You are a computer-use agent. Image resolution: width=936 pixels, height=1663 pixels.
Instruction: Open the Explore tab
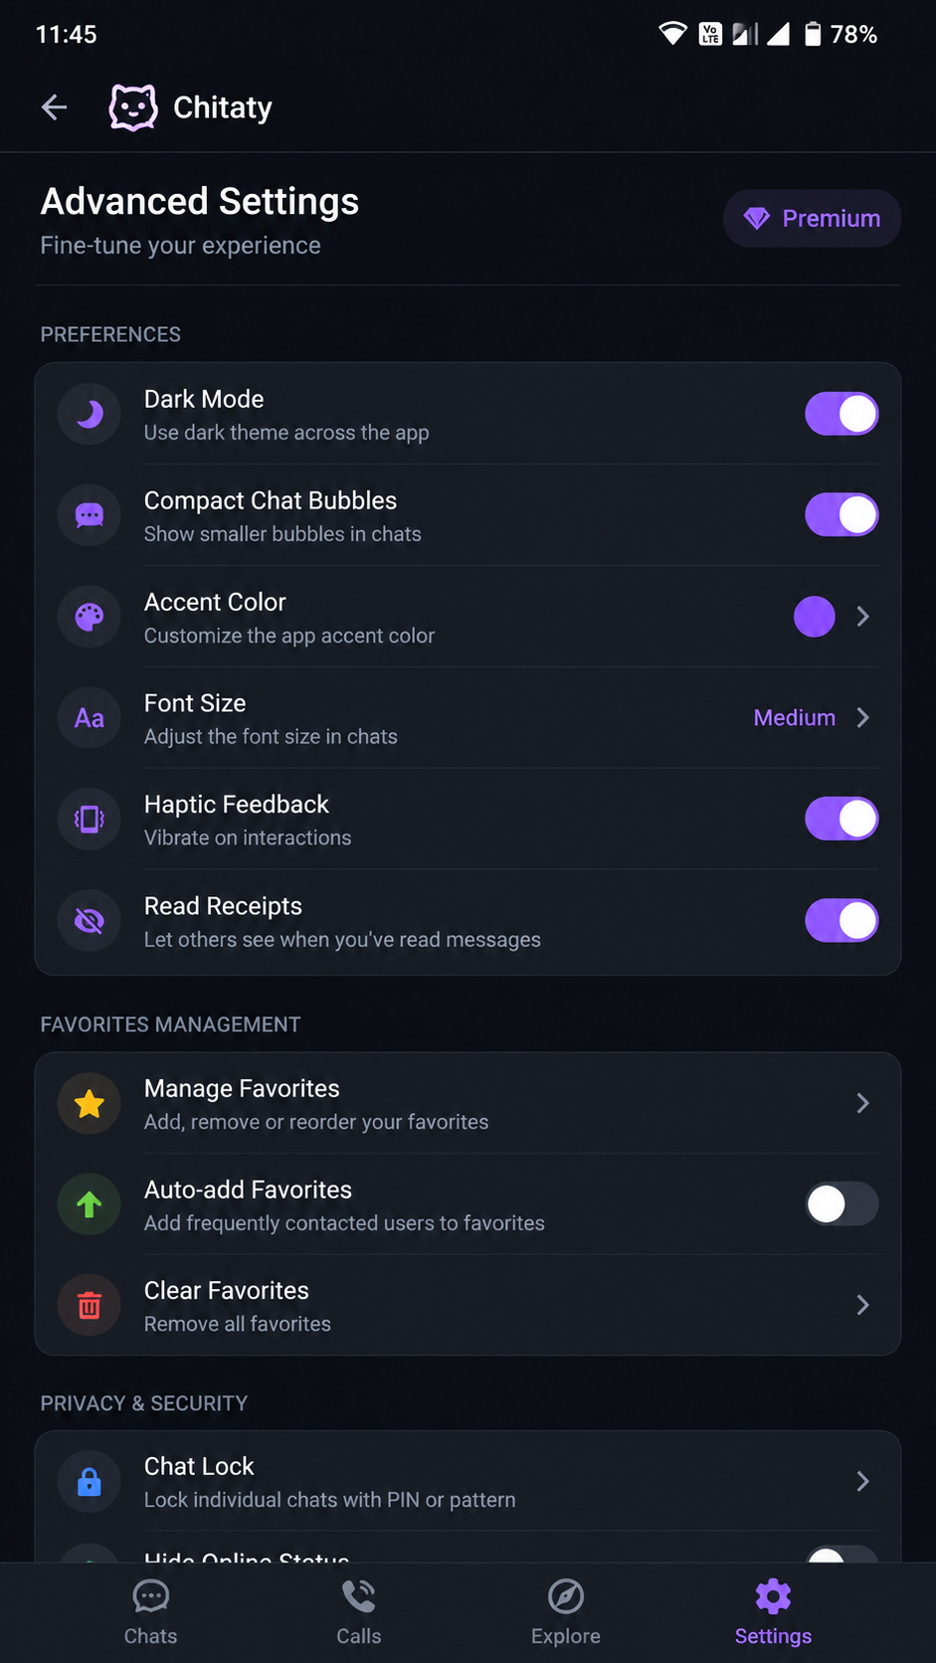(566, 1612)
